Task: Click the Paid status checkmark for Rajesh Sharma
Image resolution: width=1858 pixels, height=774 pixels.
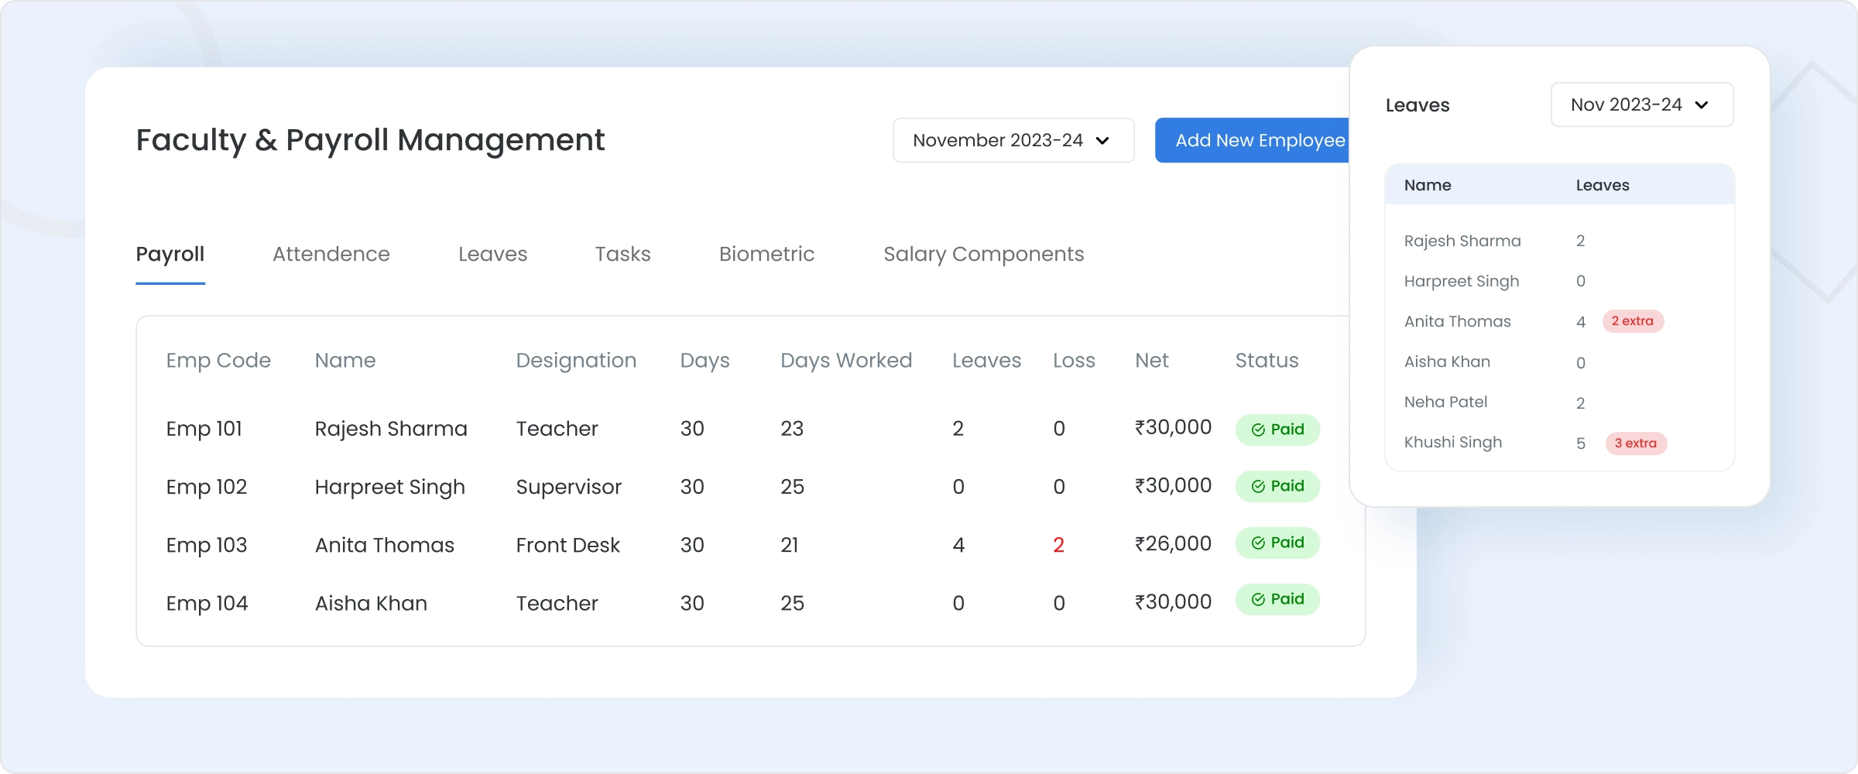Action: (1258, 429)
